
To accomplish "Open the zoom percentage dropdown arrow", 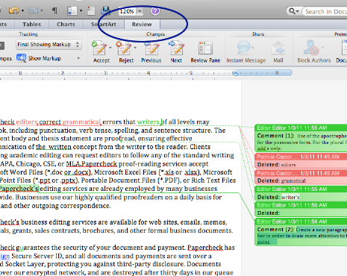I will (140, 11).
